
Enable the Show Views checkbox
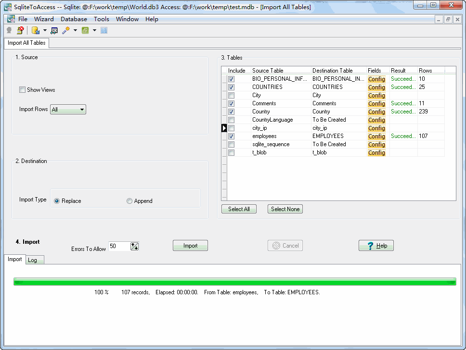coord(22,89)
